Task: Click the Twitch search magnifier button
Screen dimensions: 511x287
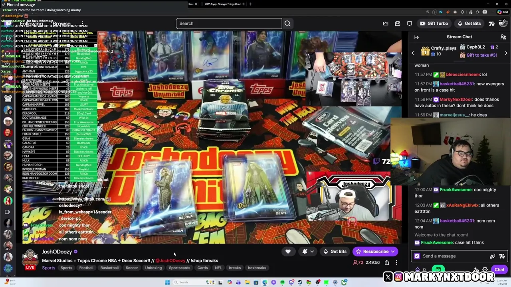Action: (x=287, y=24)
